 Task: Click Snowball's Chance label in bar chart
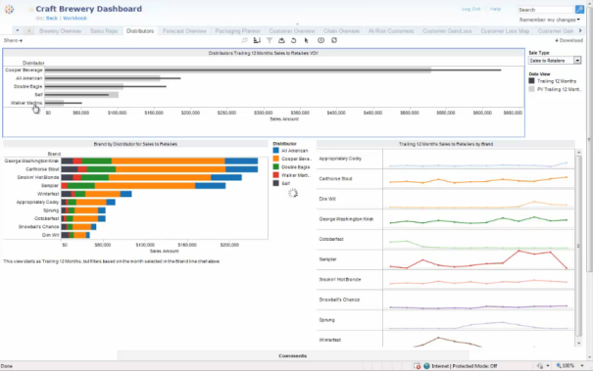[38, 227]
